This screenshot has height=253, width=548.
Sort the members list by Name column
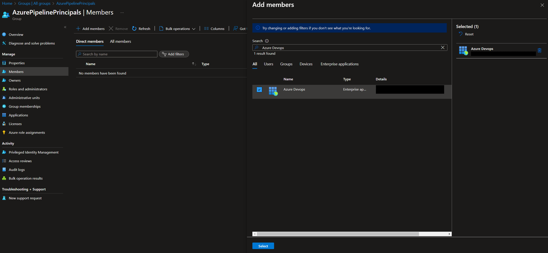[91, 64]
